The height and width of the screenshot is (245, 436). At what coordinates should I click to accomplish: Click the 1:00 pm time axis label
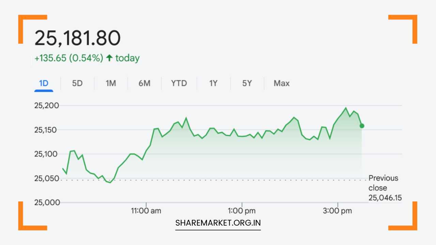coord(242,211)
